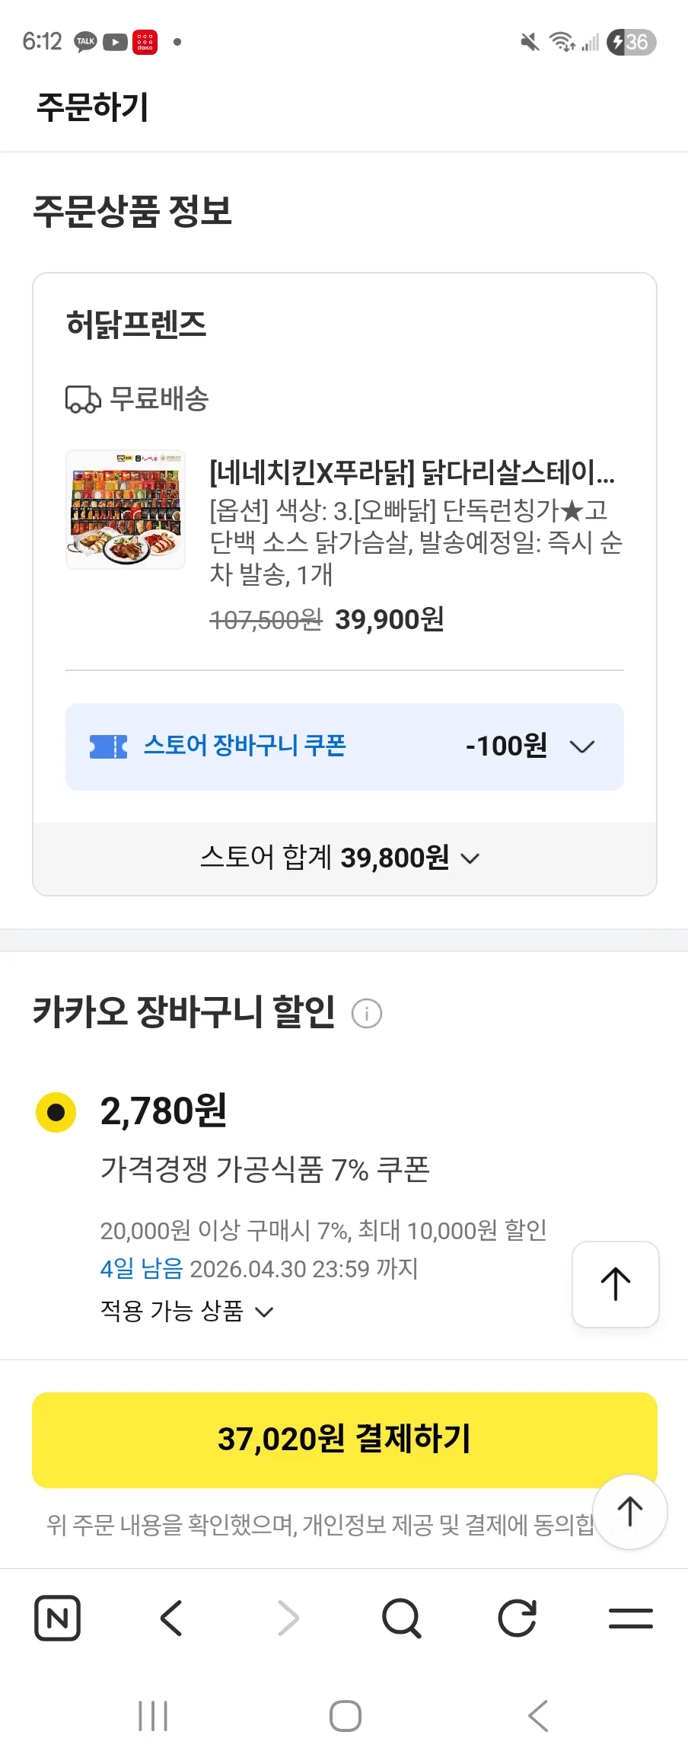Tap the Android system back button
This screenshot has width=688, height=1764.
click(x=537, y=1716)
